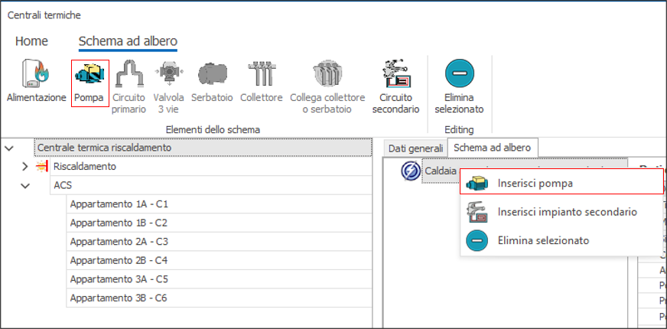Choose Inserisci pompa from context menu
Viewport: 667px width, 329px height.
[535, 184]
